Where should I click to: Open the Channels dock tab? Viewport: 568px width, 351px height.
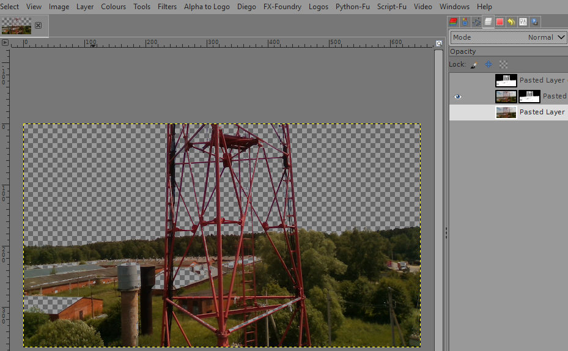454,22
